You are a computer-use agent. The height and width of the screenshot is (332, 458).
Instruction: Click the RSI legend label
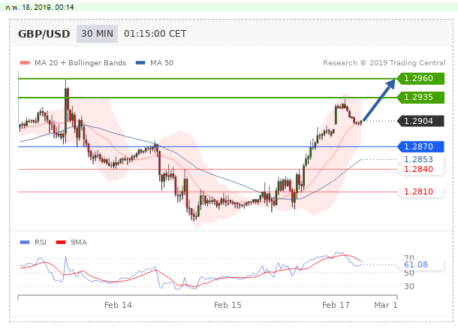pyautogui.click(x=41, y=243)
